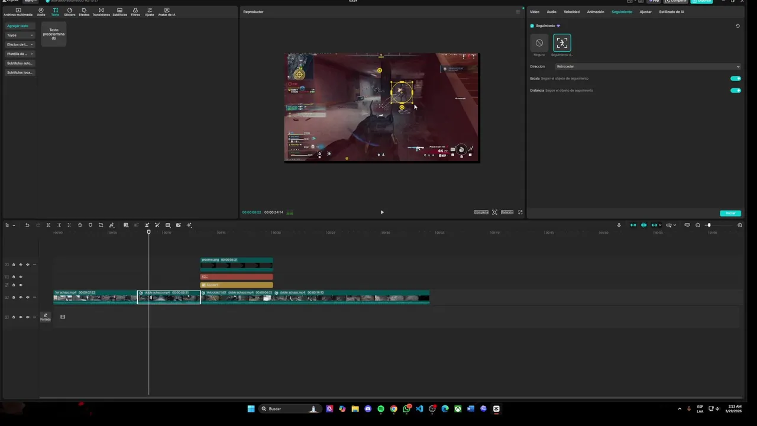Mute the main video track
This screenshot has height=426, width=757.
tap(27, 298)
